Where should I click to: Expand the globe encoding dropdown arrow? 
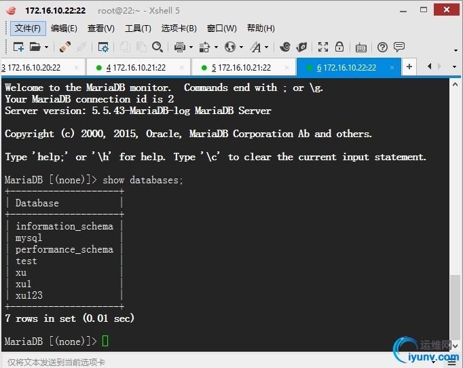point(241,48)
